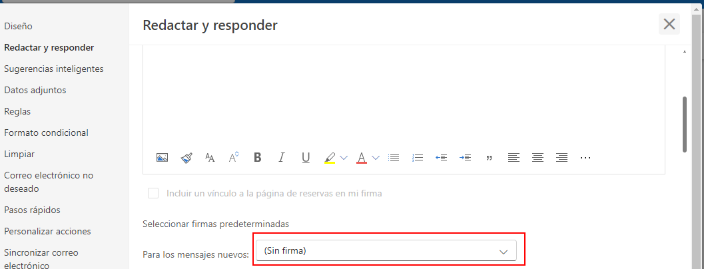Viewport: 704px width, 269px height.
Task: Insert a bulleted list
Action: click(394, 158)
